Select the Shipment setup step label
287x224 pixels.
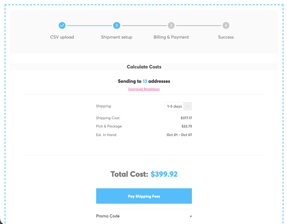pyautogui.click(x=117, y=37)
